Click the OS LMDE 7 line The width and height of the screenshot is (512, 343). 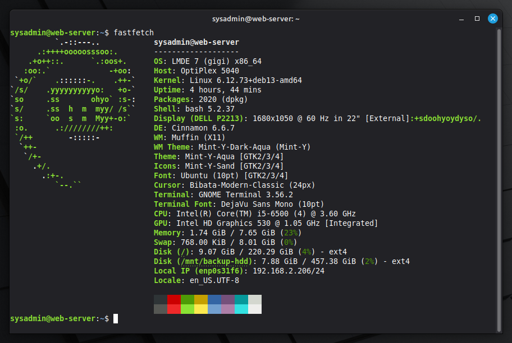click(x=208, y=61)
